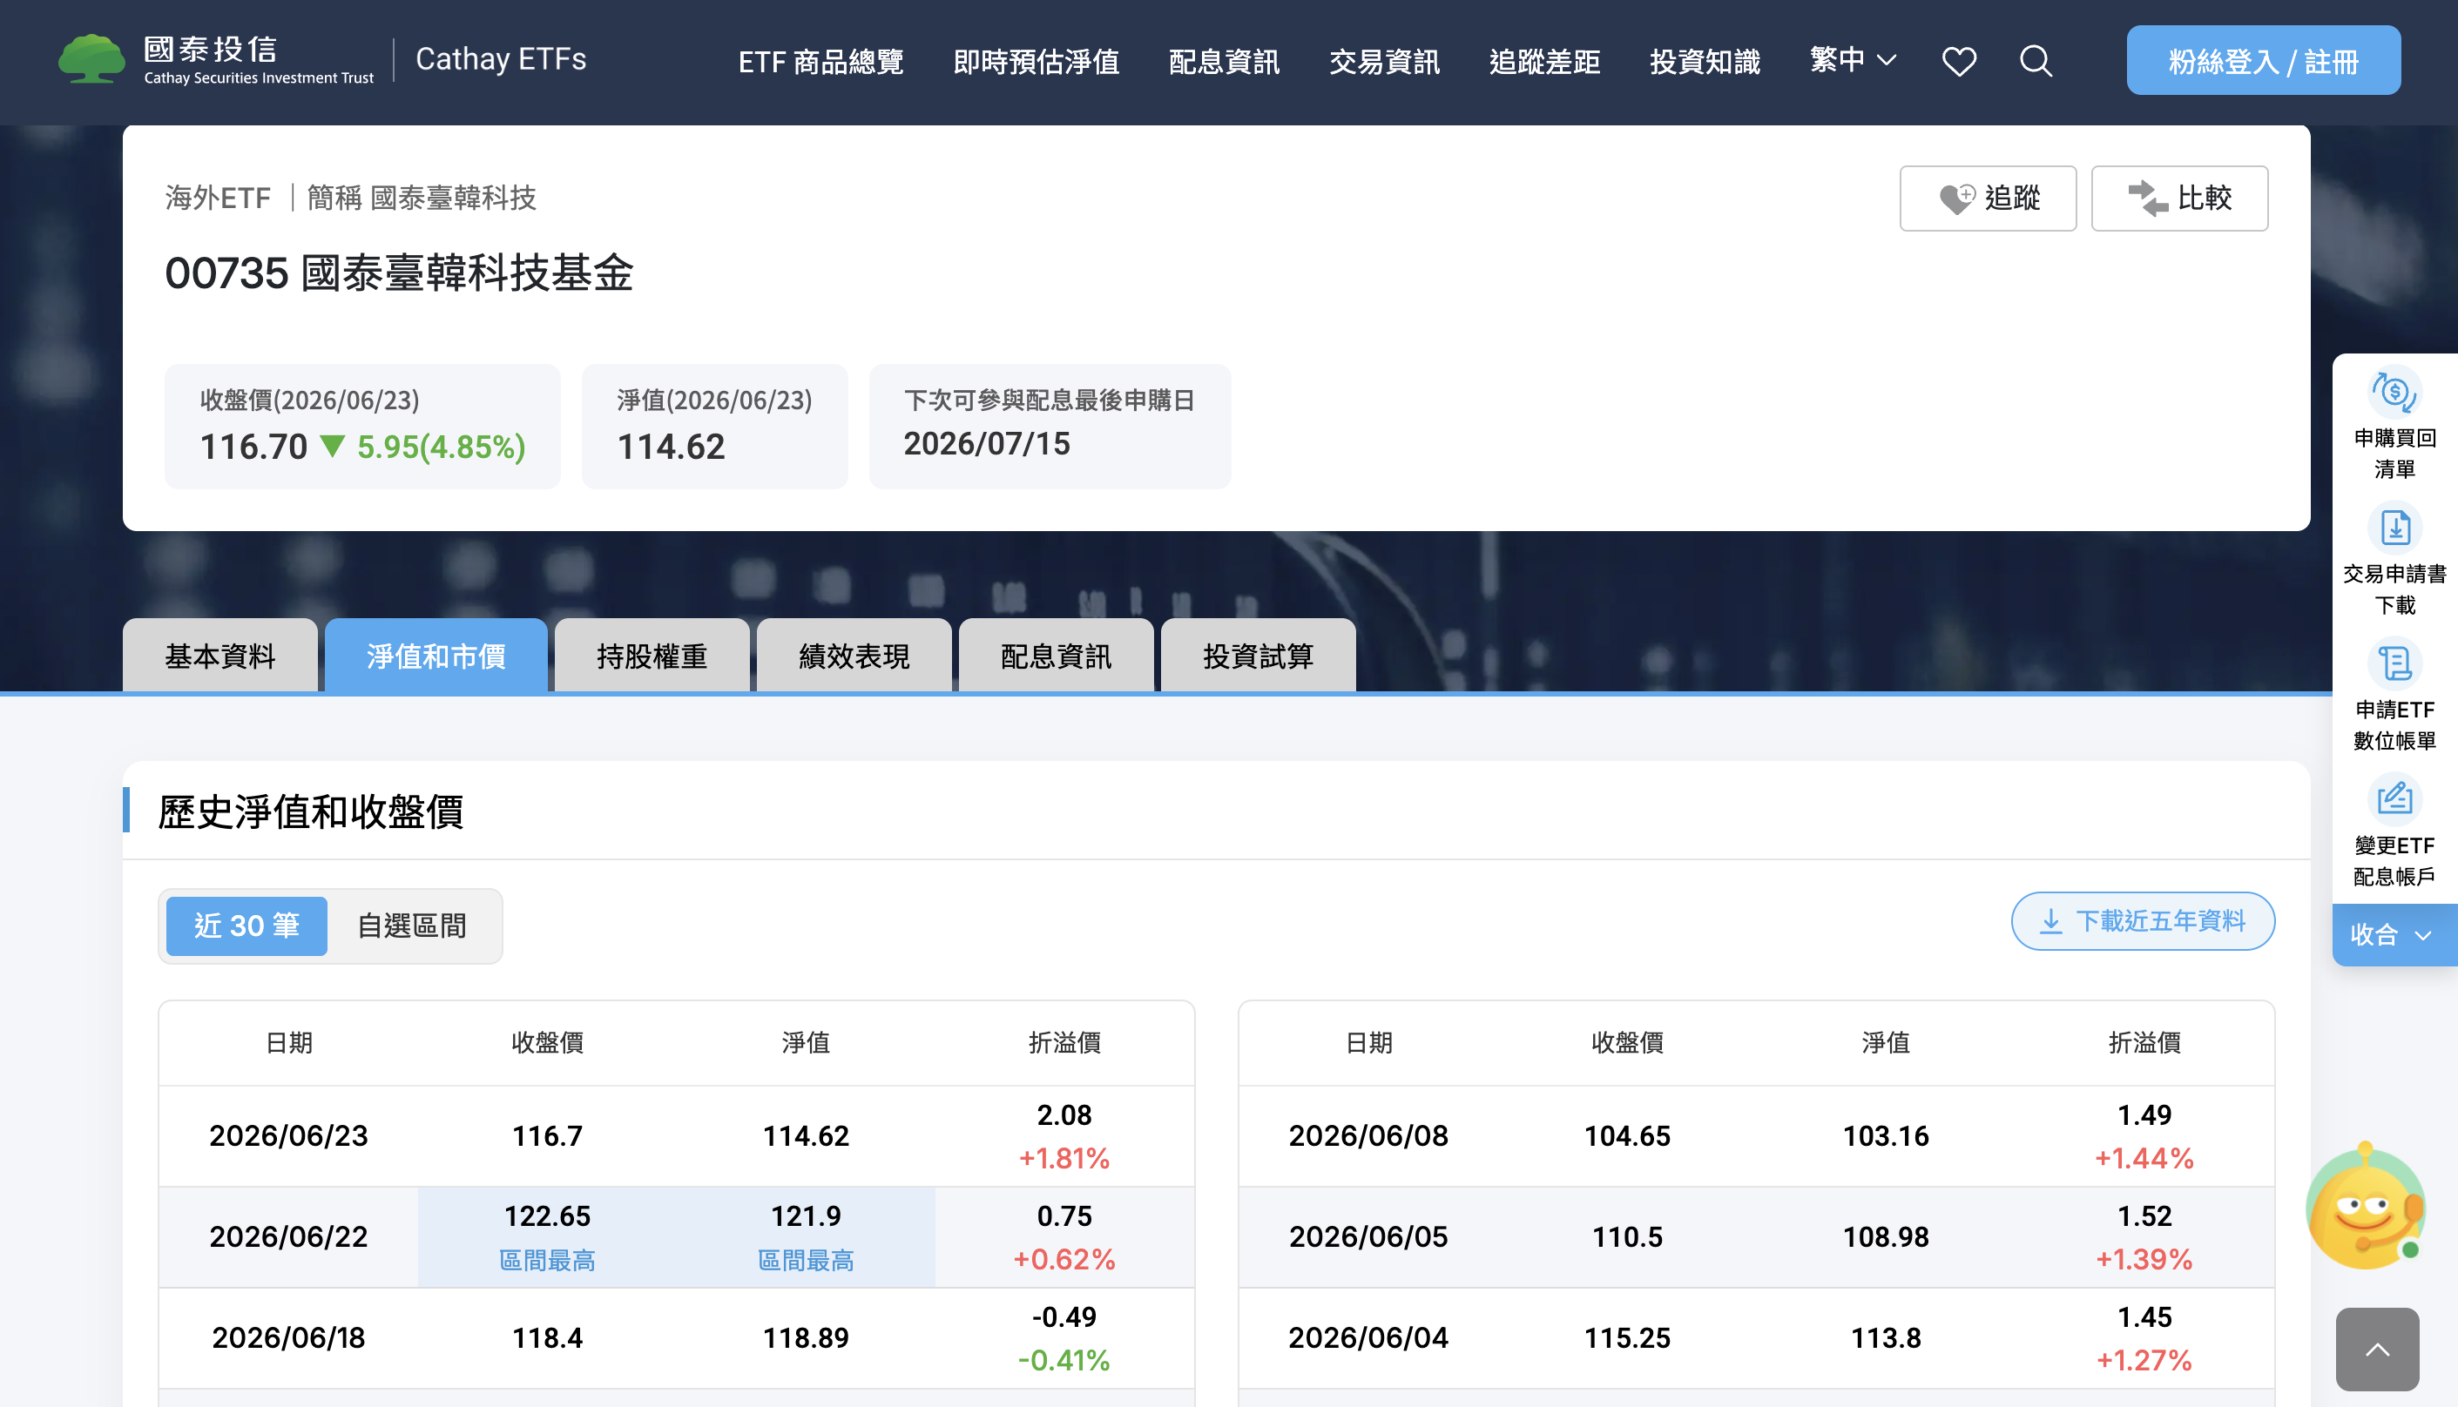Click the 比較 compare button
The image size is (2458, 1407).
tap(2178, 199)
